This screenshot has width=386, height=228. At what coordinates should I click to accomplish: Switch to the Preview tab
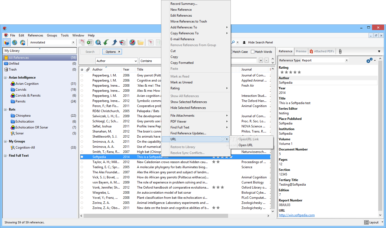301,51
